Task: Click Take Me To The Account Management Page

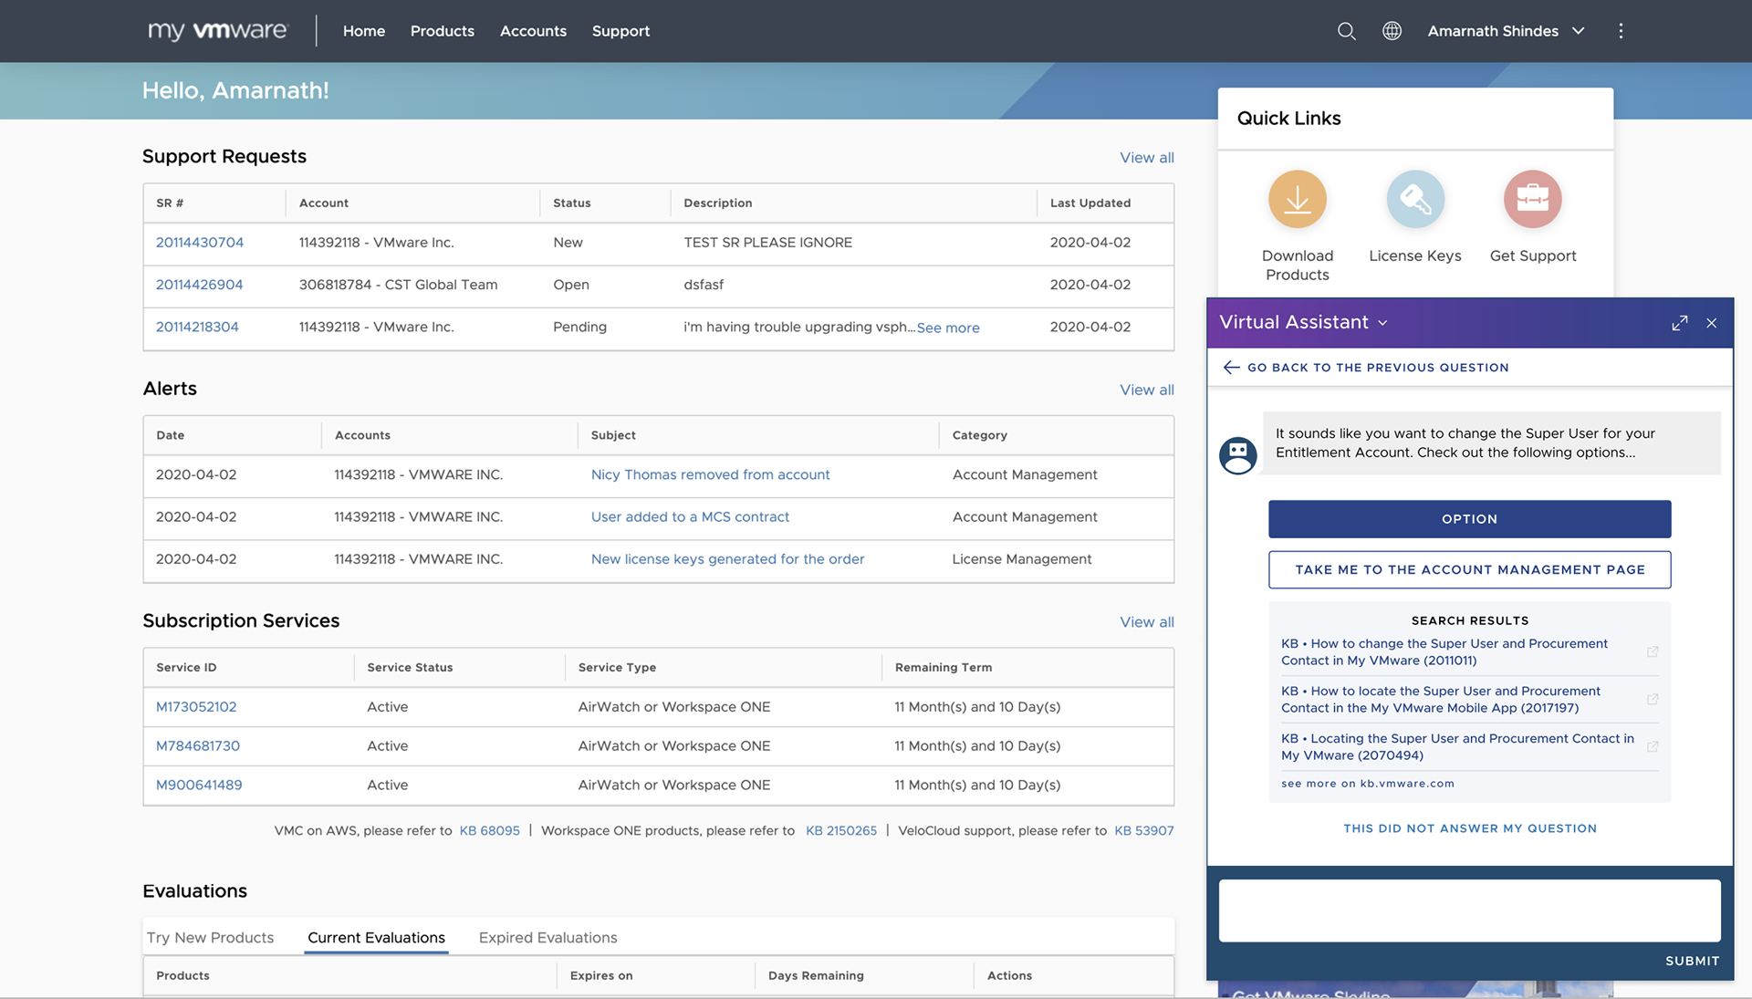Action: pyautogui.click(x=1469, y=569)
